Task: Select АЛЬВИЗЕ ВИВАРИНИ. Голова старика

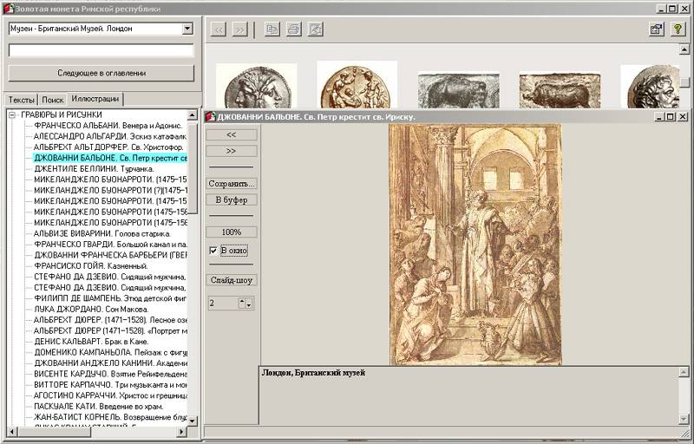Action: pos(102,233)
